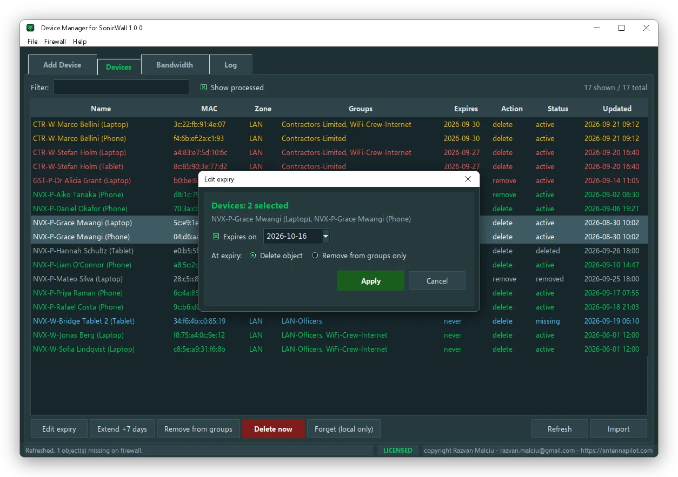Screen dimensions: 678x477
Task: Click the red Delete now button
Action: (x=274, y=429)
